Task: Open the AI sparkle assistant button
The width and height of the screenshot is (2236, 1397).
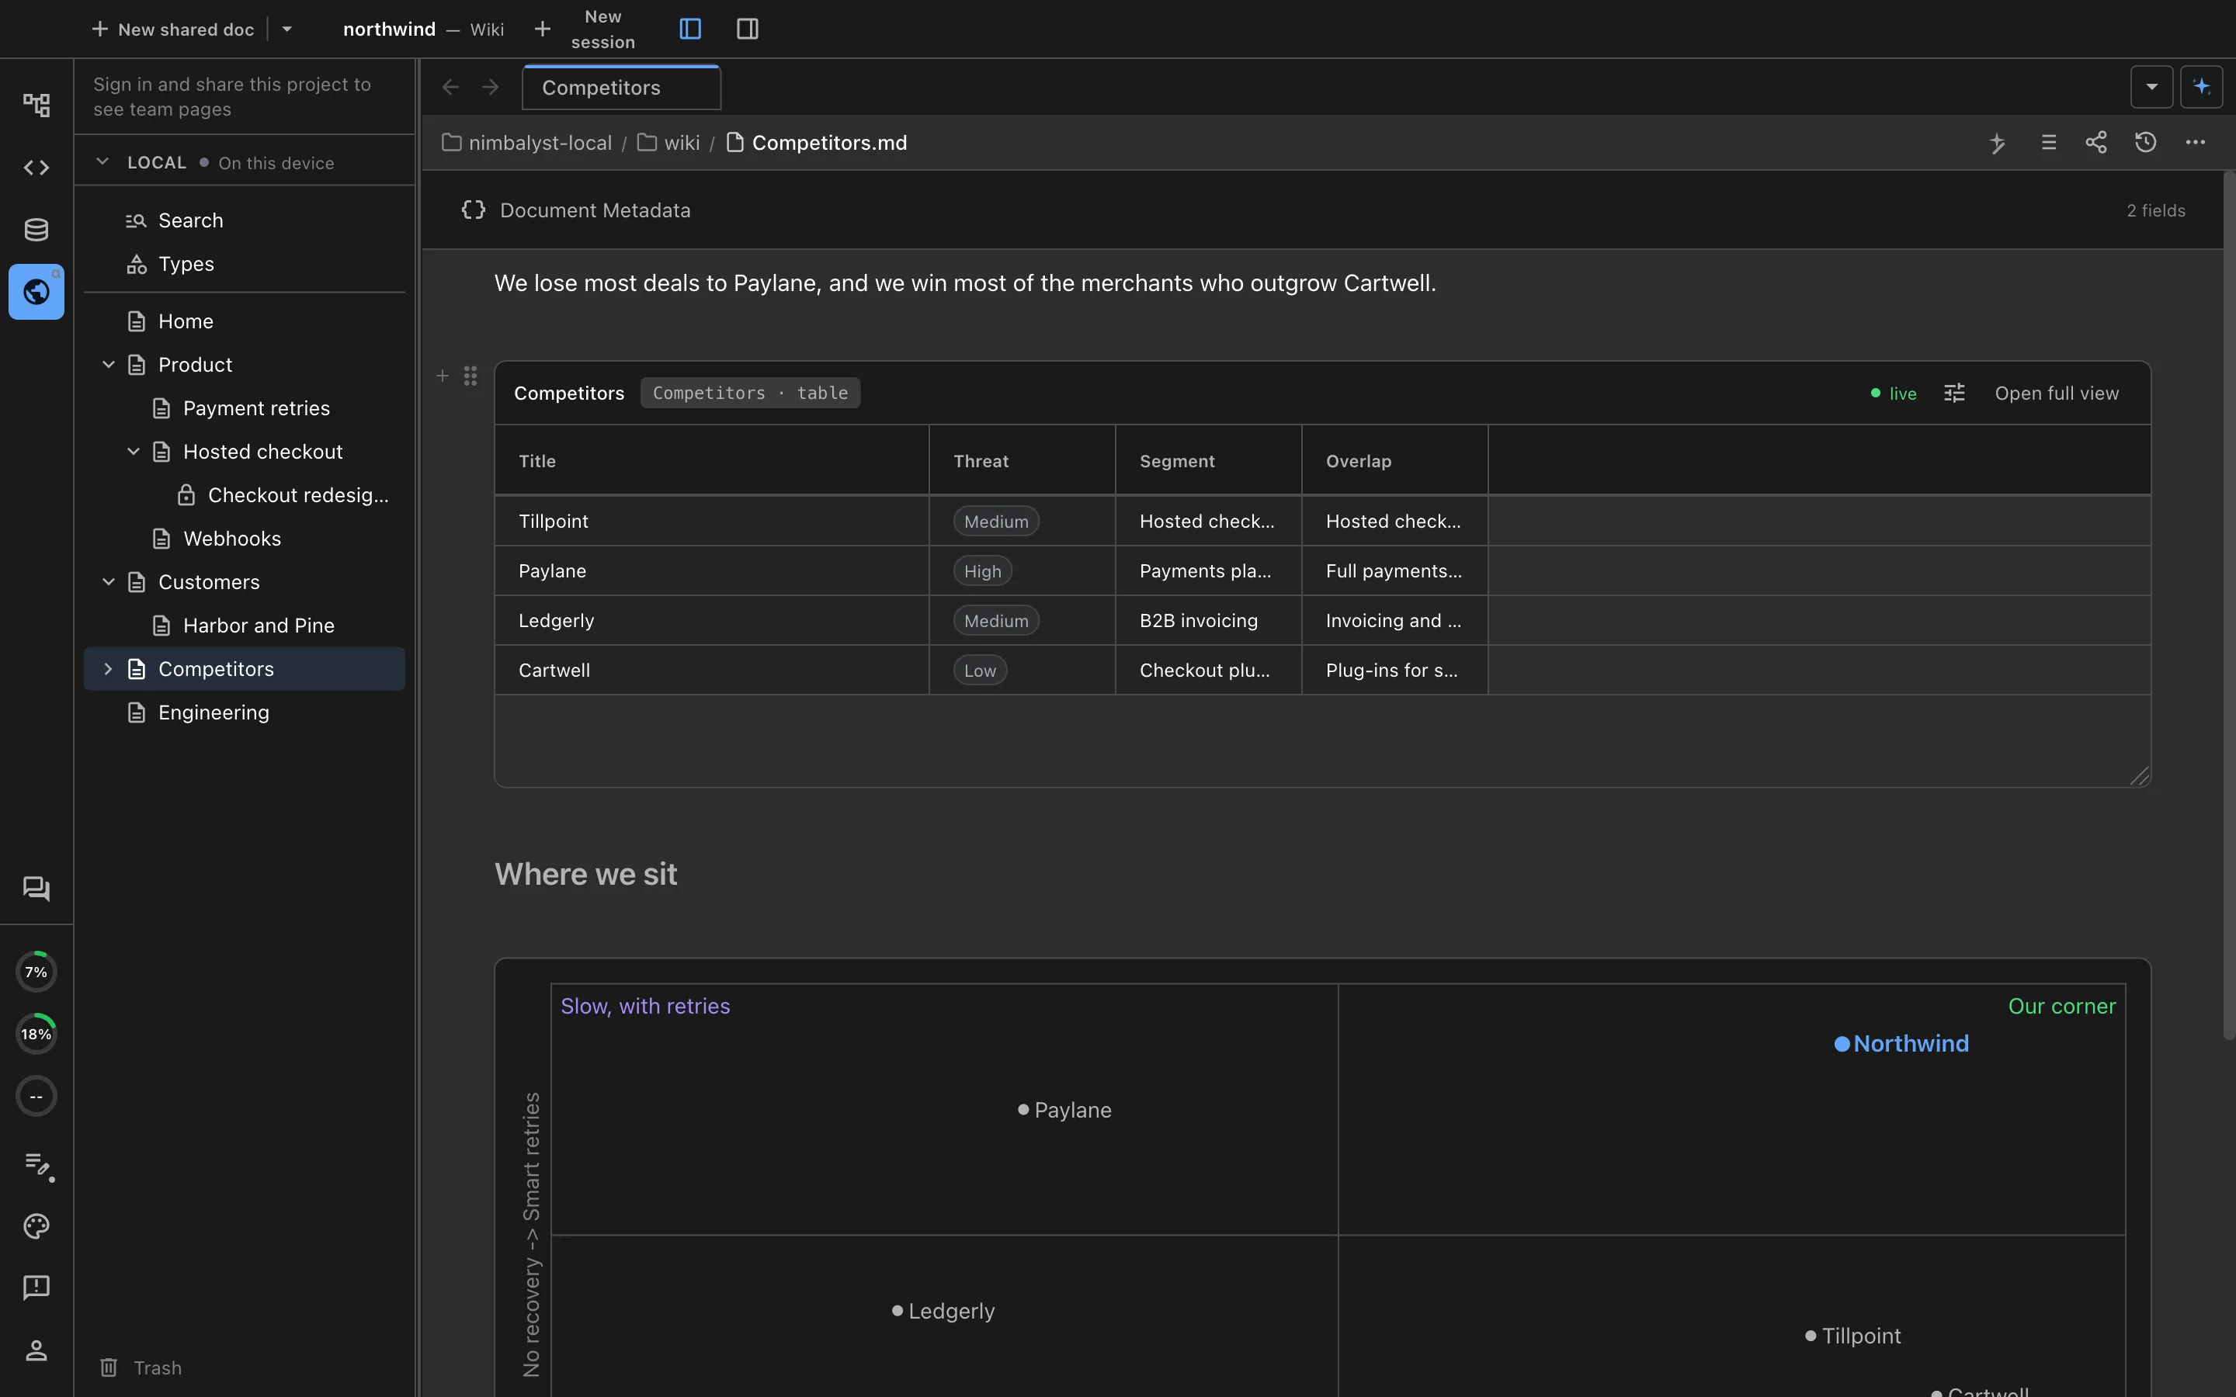Action: (2202, 87)
